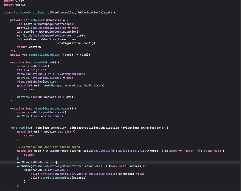Click the self?.completionHandler?(success) line
The image size is (241, 191).
point(59,178)
